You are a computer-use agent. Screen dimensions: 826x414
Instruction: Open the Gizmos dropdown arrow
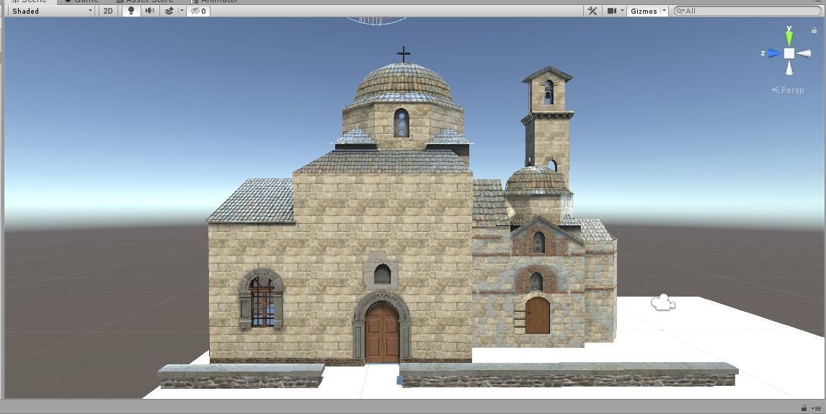pos(665,11)
